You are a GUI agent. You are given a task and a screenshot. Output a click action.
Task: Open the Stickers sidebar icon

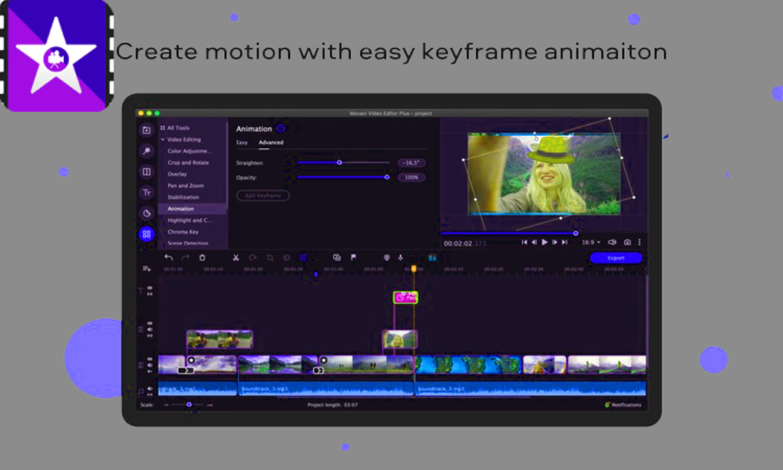pyautogui.click(x=147, y=213)
